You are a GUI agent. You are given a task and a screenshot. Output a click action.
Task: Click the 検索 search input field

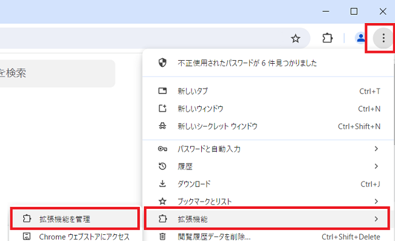pyautogui.click(x=58, y=73)
